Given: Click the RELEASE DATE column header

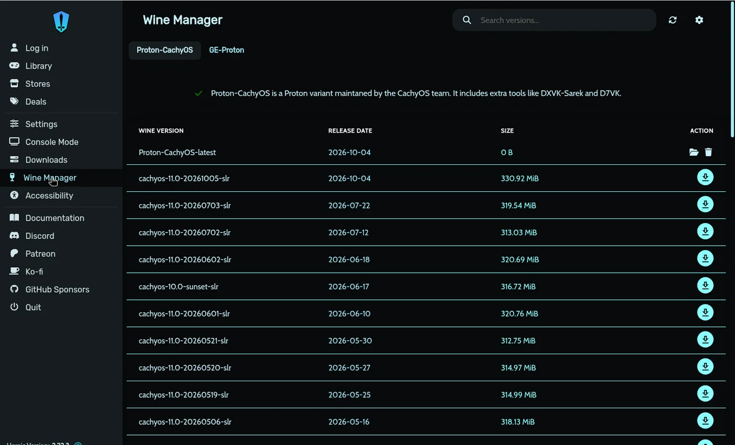Looking at the screenshot, I should pyautogui.click(x=350, y=131).
